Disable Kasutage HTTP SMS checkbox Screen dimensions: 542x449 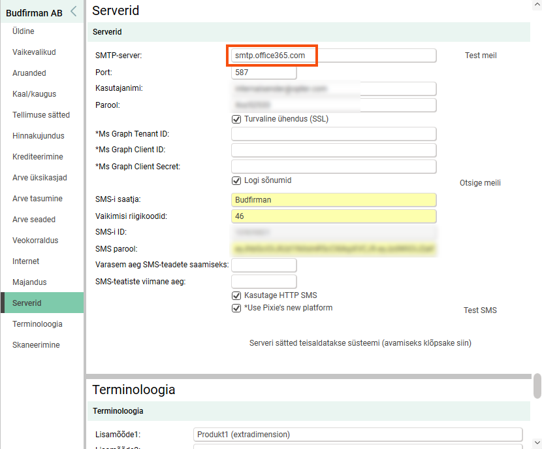236,295
